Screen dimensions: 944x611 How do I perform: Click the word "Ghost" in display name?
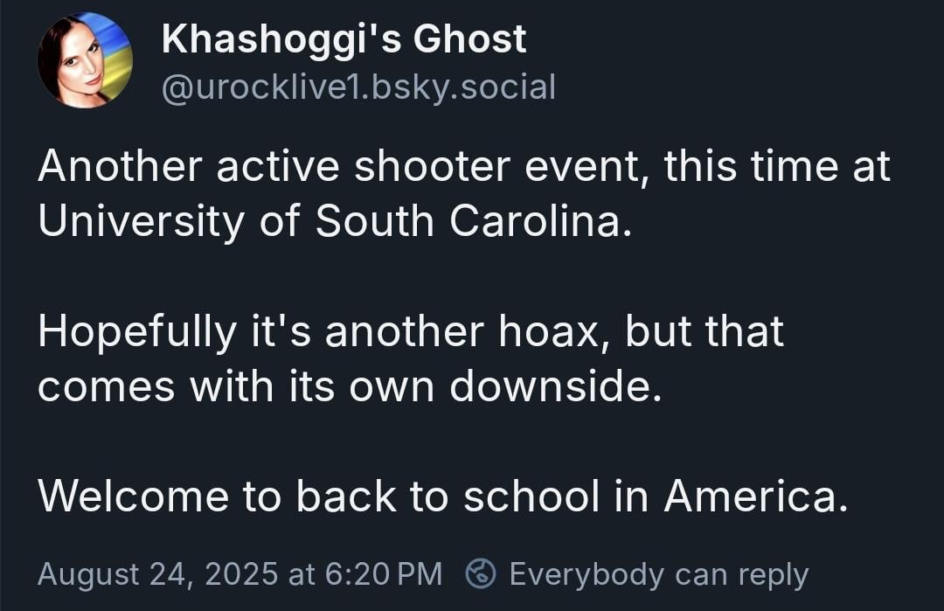[x=469, y=39]
